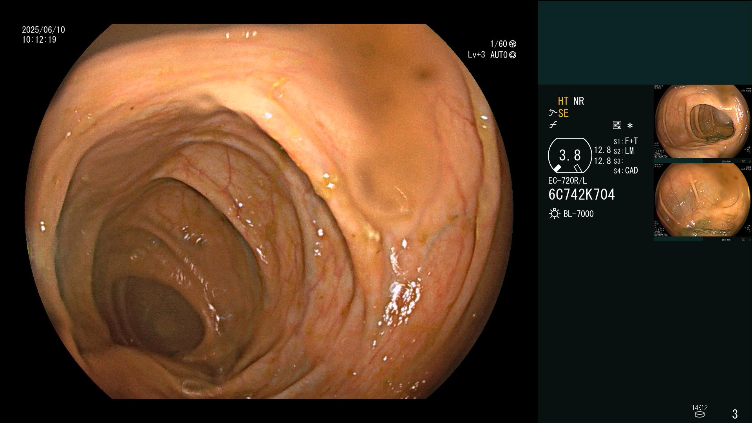Click the shutter speed icon beside 1/60
This screenshot has height=423, width=752.
pos(513,44)
